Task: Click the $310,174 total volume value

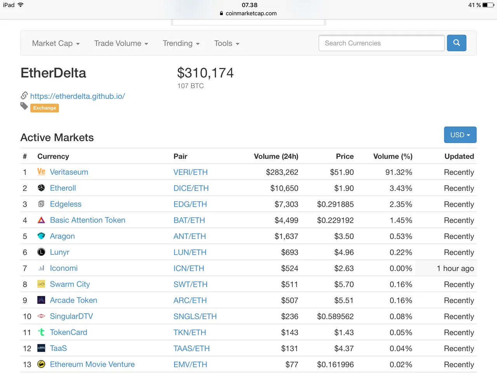Action: click(x=205, y=73)
